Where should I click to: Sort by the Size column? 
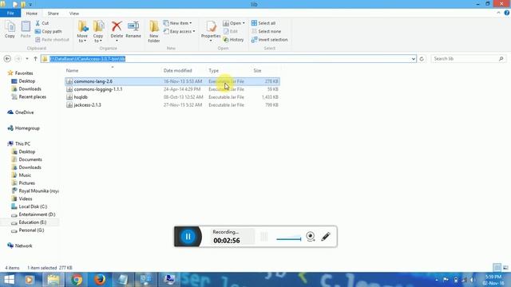257,70
